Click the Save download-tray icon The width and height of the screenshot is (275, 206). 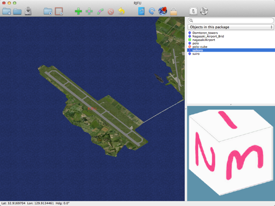28,11
